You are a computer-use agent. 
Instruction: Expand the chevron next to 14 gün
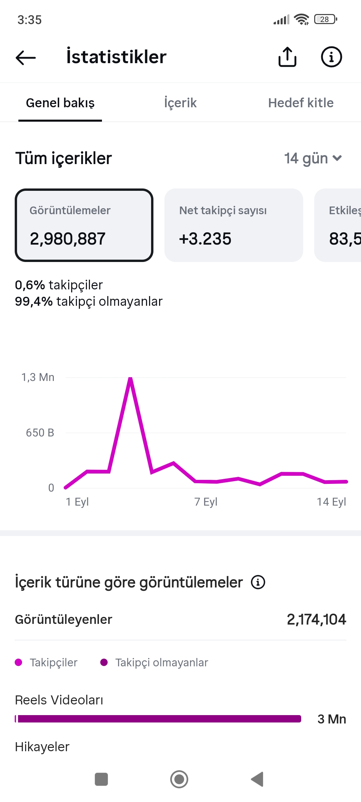click(x=337, y=158)
